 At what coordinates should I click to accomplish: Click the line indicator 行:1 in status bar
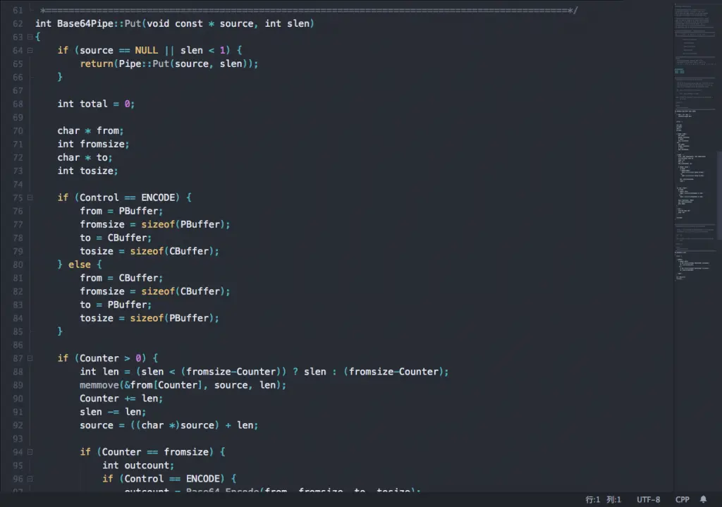[x=592, y=499]
